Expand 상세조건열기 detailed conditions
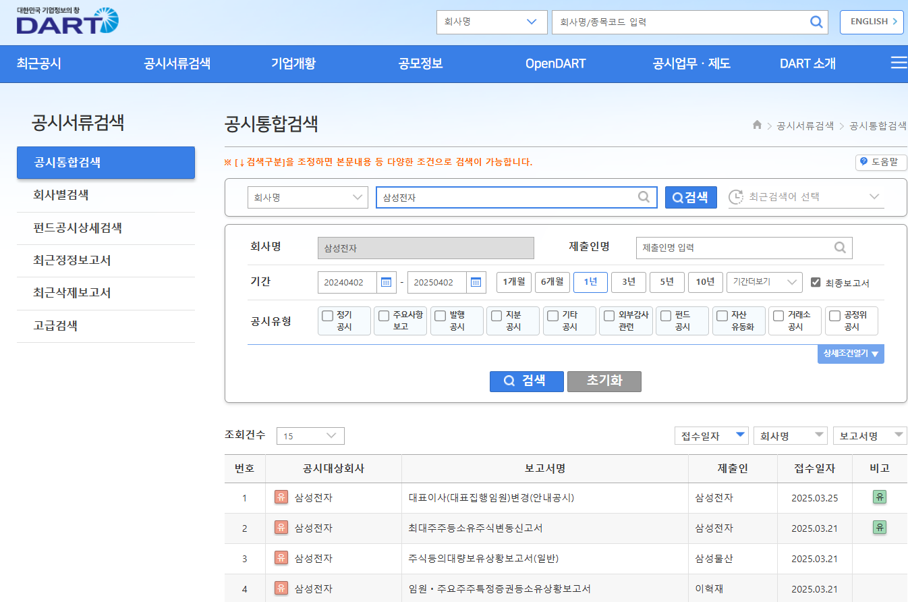Viewport: 908px width, 602px height. [x=851, y=354]
